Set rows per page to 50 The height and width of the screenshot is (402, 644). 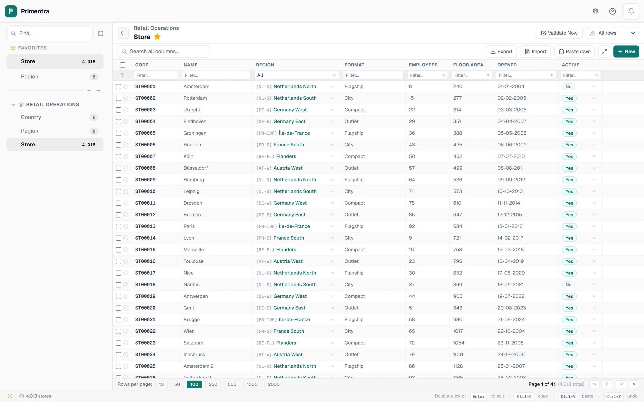point(177,384)
